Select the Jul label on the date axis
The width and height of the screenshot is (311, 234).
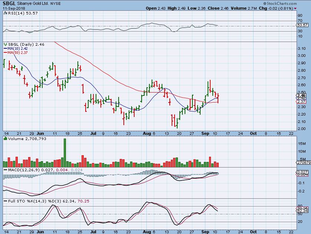click(92, 133)
